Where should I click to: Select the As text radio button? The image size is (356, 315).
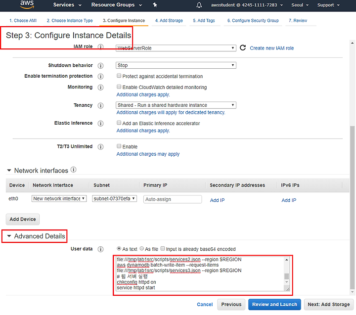tap(119, 248)
